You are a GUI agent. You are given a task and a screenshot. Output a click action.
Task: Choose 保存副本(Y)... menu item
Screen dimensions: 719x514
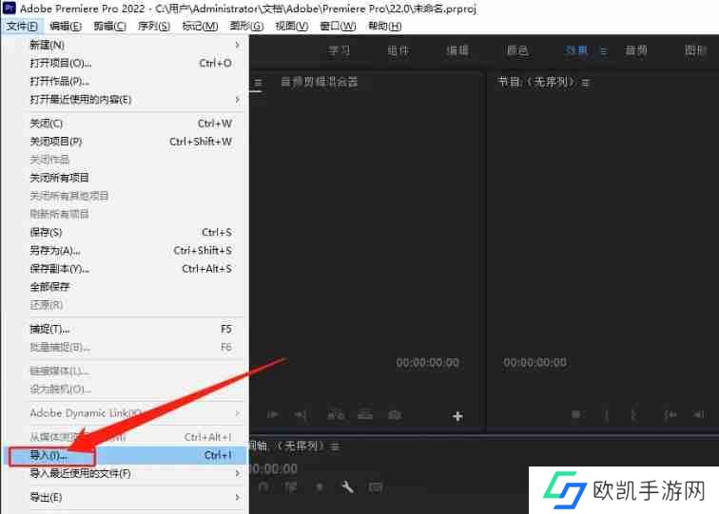[128, 269]
